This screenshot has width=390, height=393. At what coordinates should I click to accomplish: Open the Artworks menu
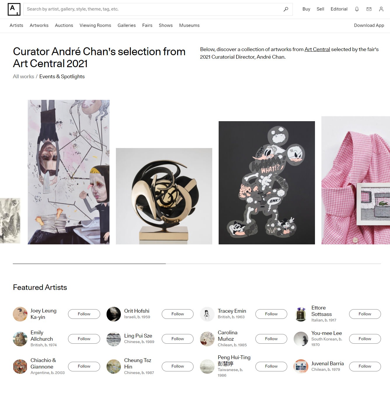39,25
